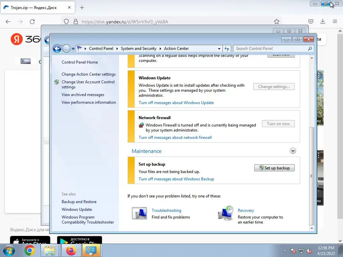The width and height of the screenshot is (343, 257).
Task: Click the Maintenance section heading
Action: (x=146, y=151)
